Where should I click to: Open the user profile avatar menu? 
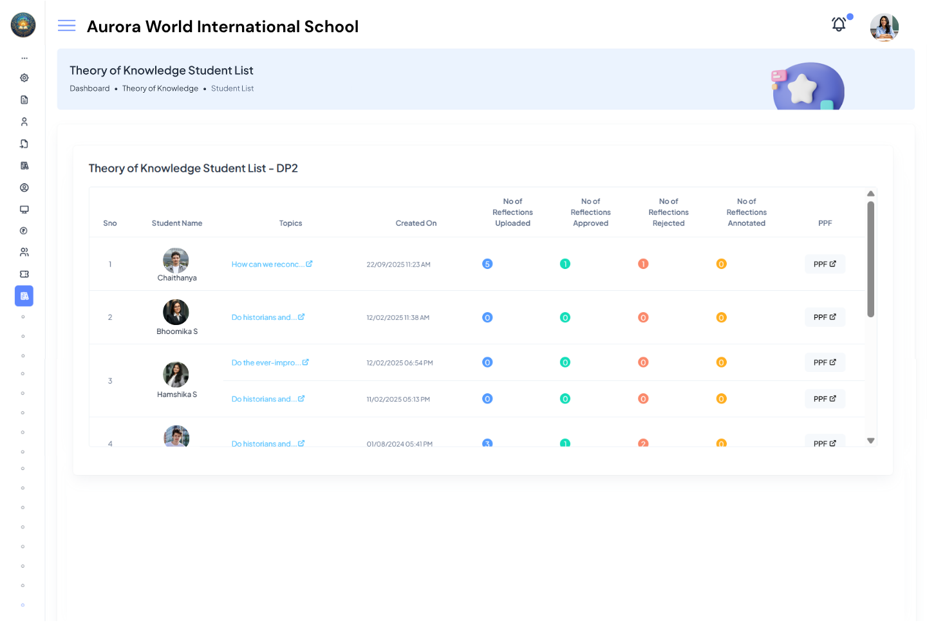click(x=884, y=27)
